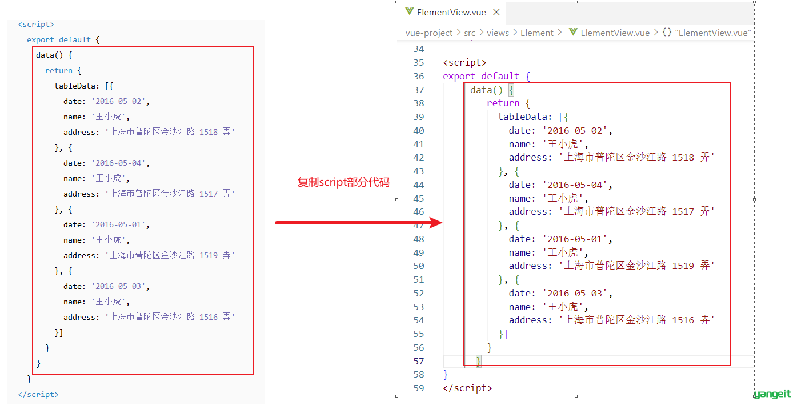Click the 1518 弄 address on editor line 42

click(612, 158)
